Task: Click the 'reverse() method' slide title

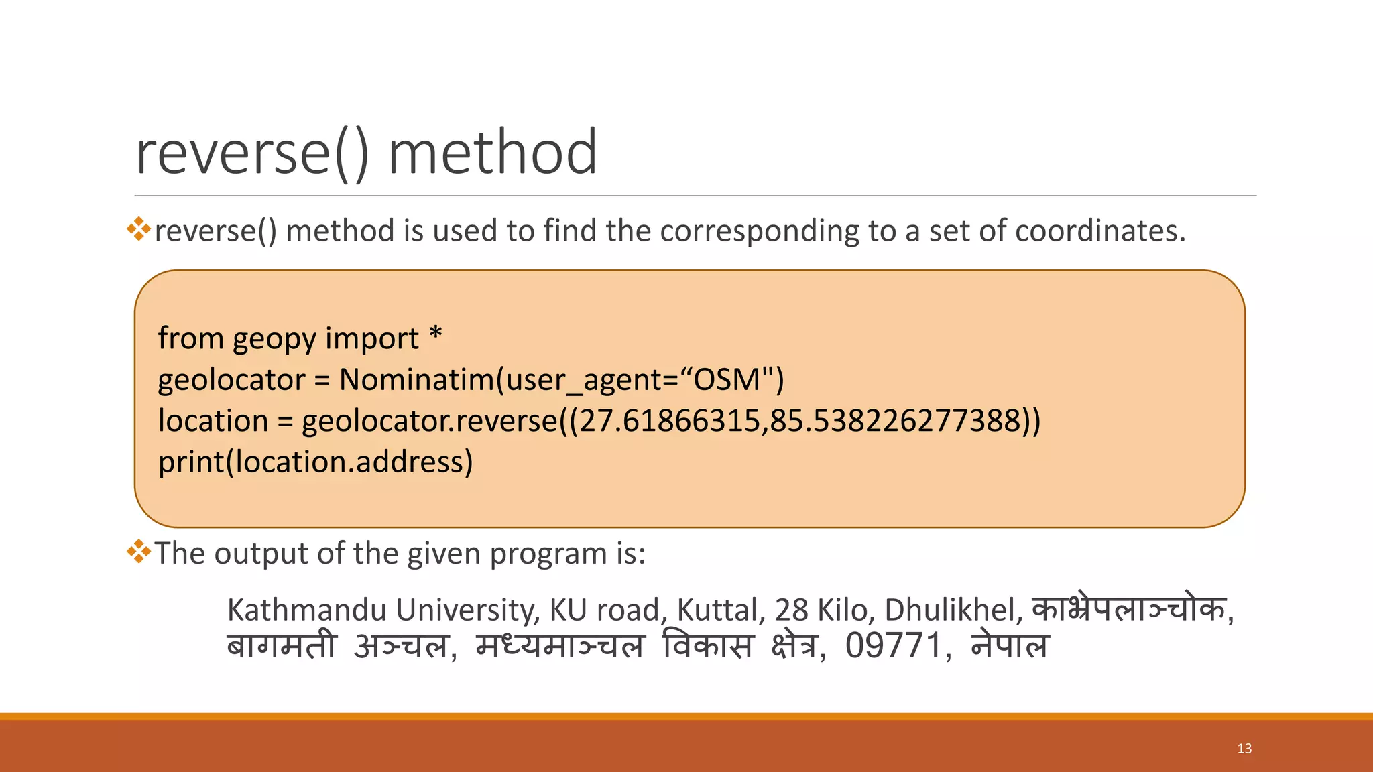Action: point(366,153)
